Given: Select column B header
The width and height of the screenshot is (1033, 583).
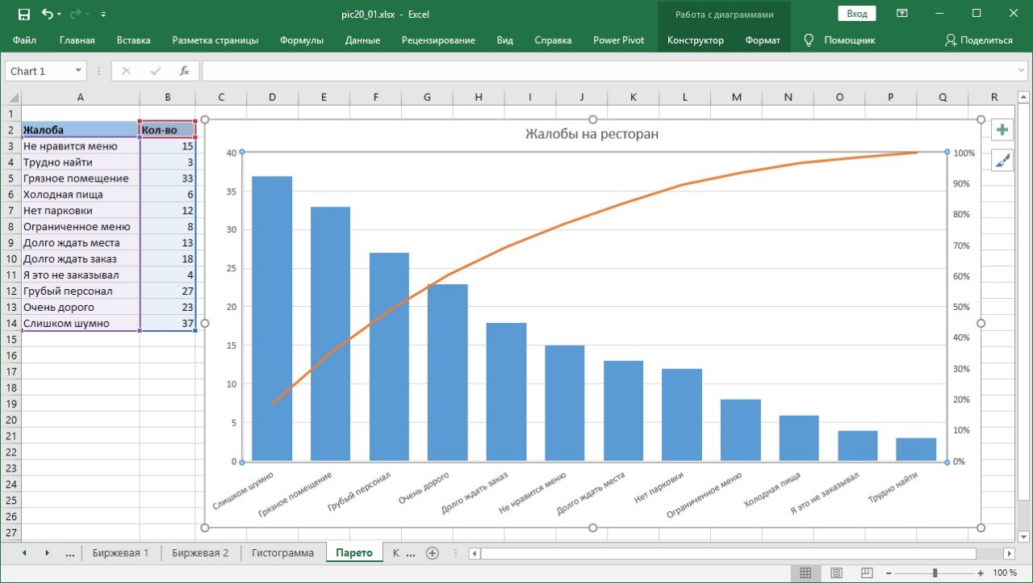Looking at the screenshot, I should tap(167, 98).
